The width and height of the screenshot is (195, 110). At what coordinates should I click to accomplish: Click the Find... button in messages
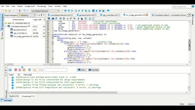click(x=82, y=70)
